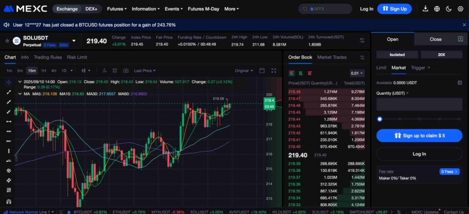Expand the chart to fullscreen
Viewport: 469px width, 214px height.
pos(274,71)
